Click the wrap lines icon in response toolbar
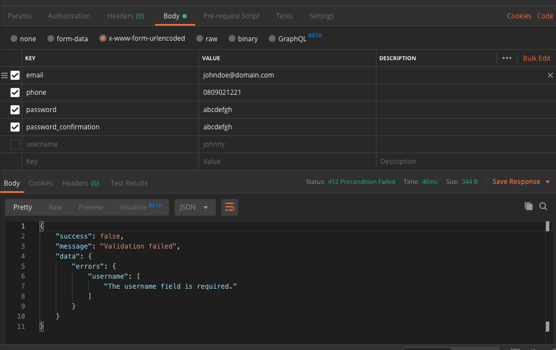The width and height of the screenshot is (556, 350). [x=229, y=207]
